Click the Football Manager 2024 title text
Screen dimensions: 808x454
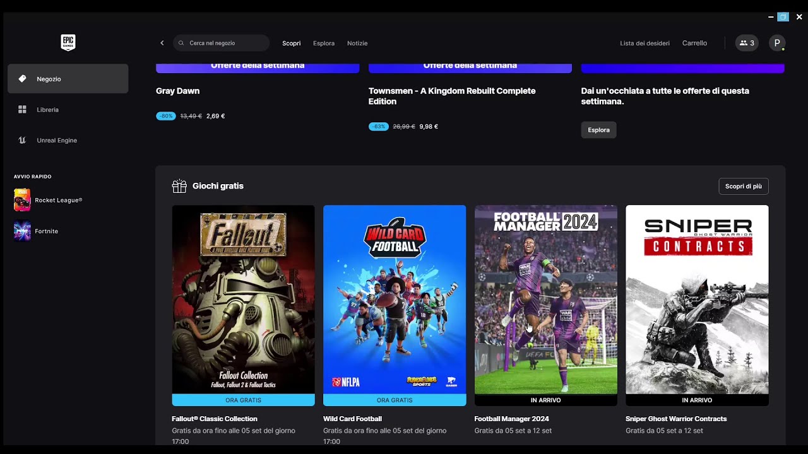[511, 419]
